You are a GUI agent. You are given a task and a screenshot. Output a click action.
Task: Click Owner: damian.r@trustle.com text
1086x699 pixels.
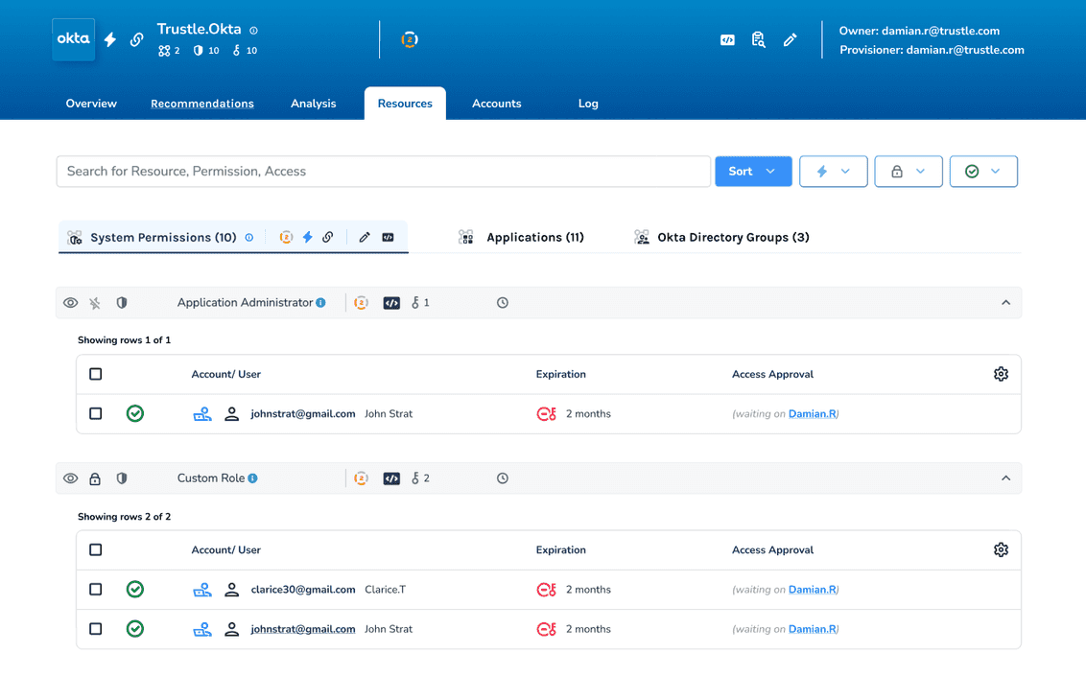[x=919, y=31]
